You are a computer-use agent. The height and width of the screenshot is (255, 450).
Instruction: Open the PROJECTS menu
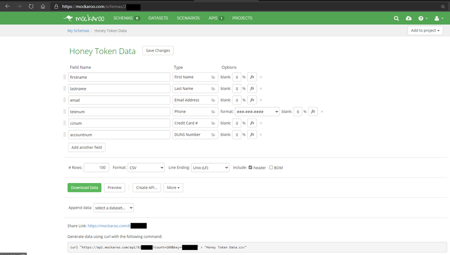(242, 18)
